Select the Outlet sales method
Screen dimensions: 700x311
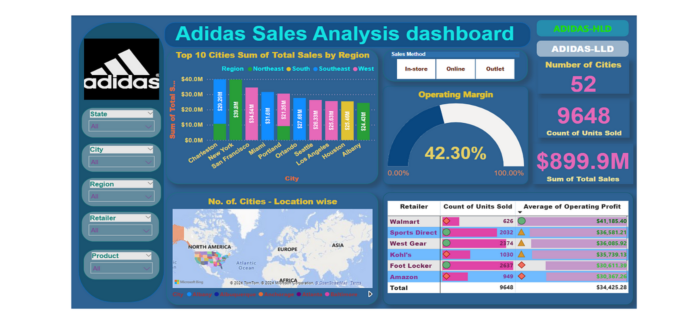[x=495, y=69]
